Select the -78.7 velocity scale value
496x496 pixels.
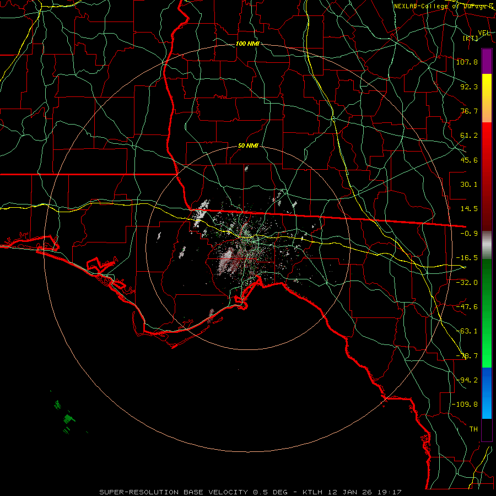467,356
